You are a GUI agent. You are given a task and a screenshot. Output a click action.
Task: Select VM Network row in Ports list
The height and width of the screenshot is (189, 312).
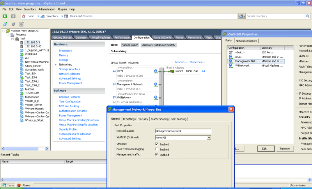pos(256,65)
